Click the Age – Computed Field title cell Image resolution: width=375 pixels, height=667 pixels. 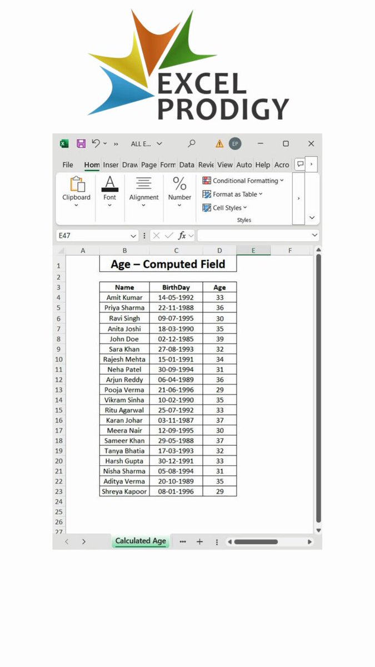[168, 264]
